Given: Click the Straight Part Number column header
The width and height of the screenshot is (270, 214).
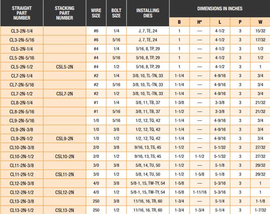Looking at the screenshot, I should pyautogui.click(x=21, y=13).
